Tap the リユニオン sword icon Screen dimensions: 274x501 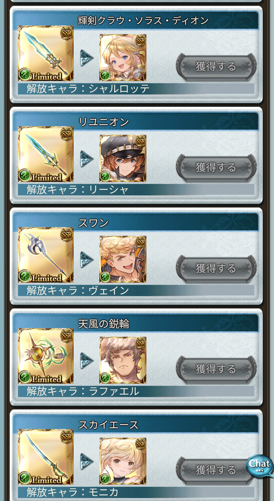pyautogui.click(x=46, y=154)
